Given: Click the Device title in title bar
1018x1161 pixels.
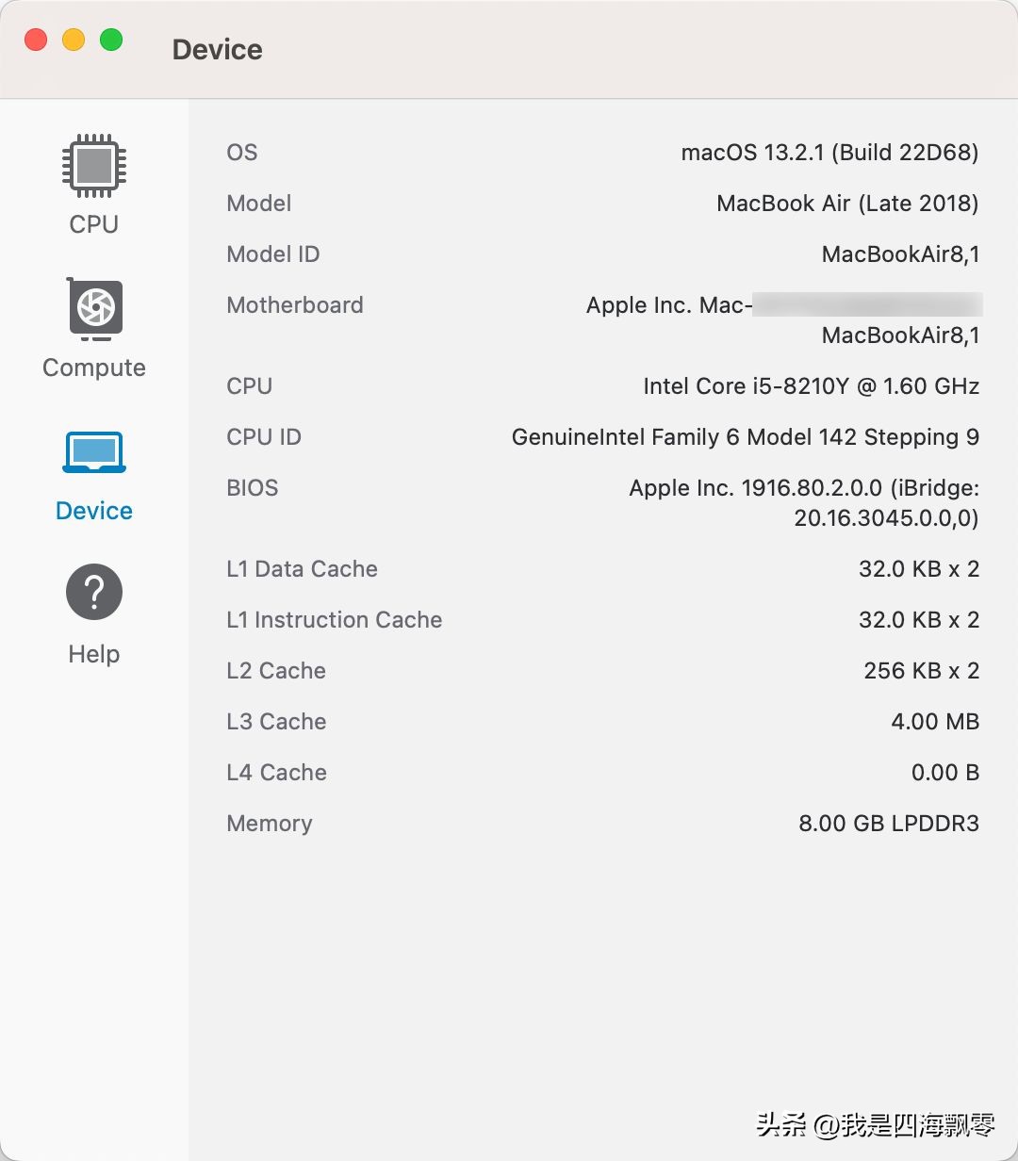Looking at the screenshot, I should [x=217, y=49].
